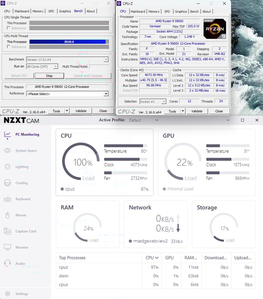Screen dimensions: 263x299
Task: Click the GPU Clock bar
Action: pyautogui.click(x=228, y=159)
